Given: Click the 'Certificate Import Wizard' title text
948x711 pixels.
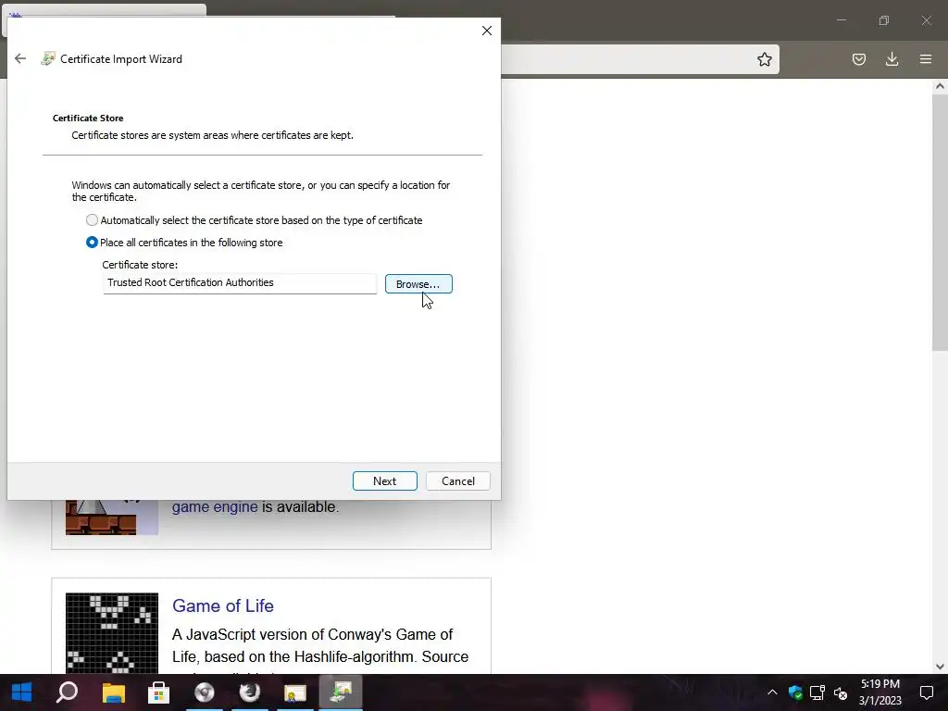Looking at the screenshot, I should coord(121,59).
